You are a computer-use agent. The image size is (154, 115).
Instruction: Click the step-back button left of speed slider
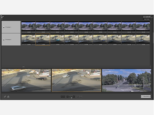67,97
